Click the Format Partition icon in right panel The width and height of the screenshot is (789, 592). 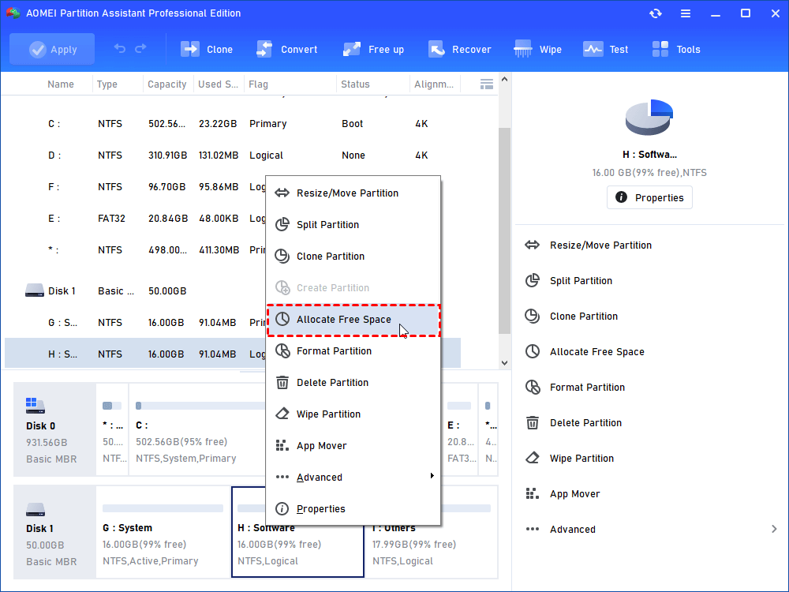point(533,387)
